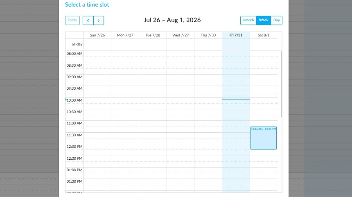Click the Sun 7/26 day header
The width and height of the screenshot is (352, 197).
pos(97,35)
